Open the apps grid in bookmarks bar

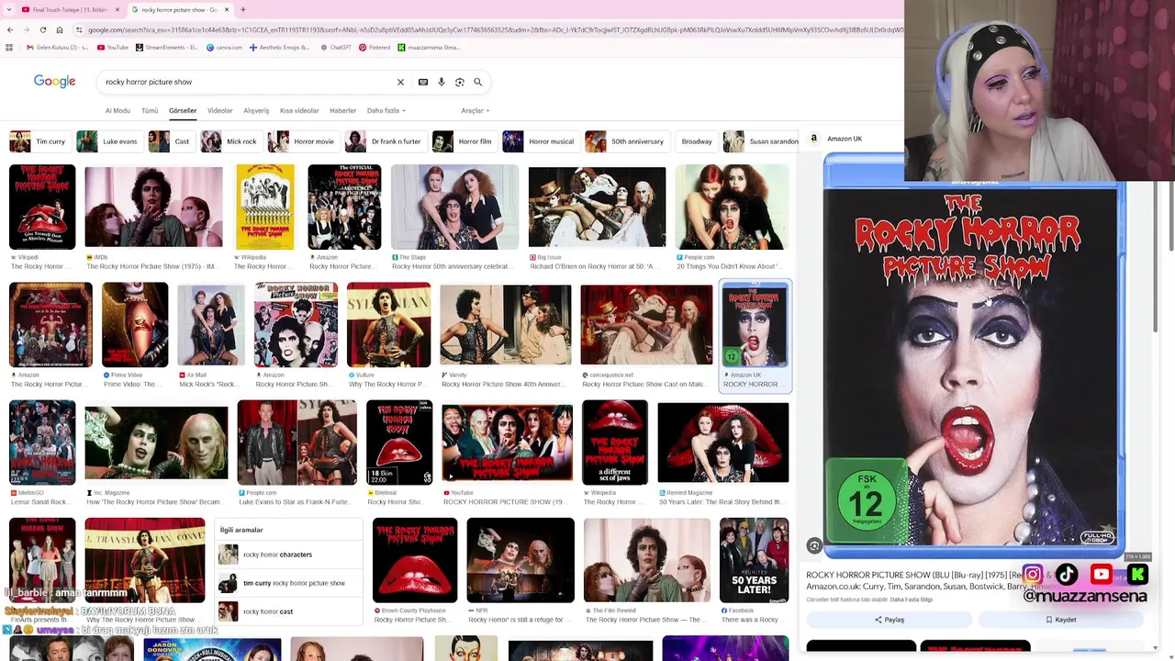click(x=9, y=47)
